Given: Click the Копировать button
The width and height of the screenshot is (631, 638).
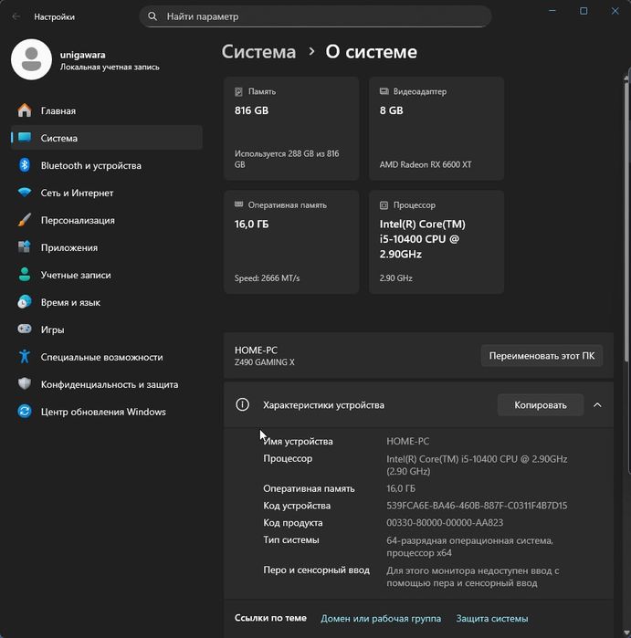Looking at the screenshot, I should tap(540, 404).
